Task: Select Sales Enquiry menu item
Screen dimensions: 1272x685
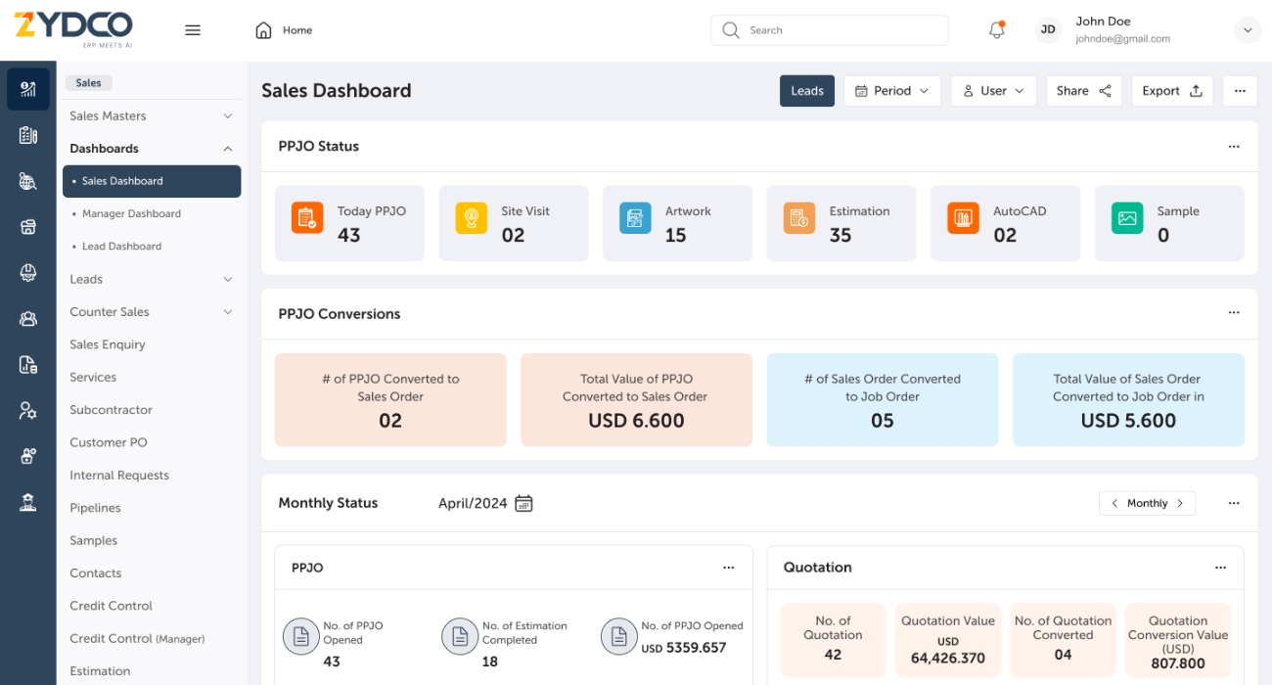Action: tap(108, 344)
